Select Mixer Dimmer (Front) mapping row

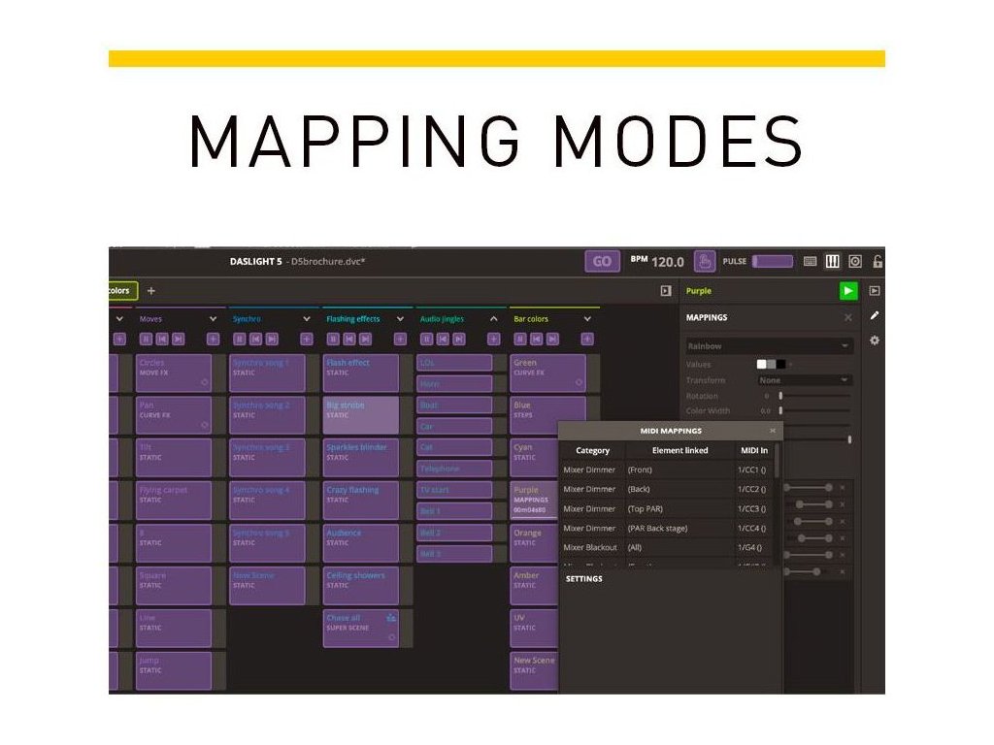pyautogui.click(x=667, y=470)
